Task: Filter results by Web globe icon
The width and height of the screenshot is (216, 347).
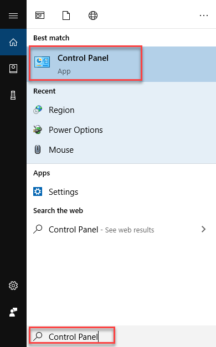Action: [x=93, y=15]
